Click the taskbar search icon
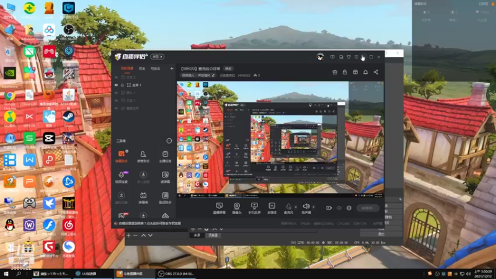Image resolution: width=496 pixels, height=279 pixels. [x=19, y=274]
